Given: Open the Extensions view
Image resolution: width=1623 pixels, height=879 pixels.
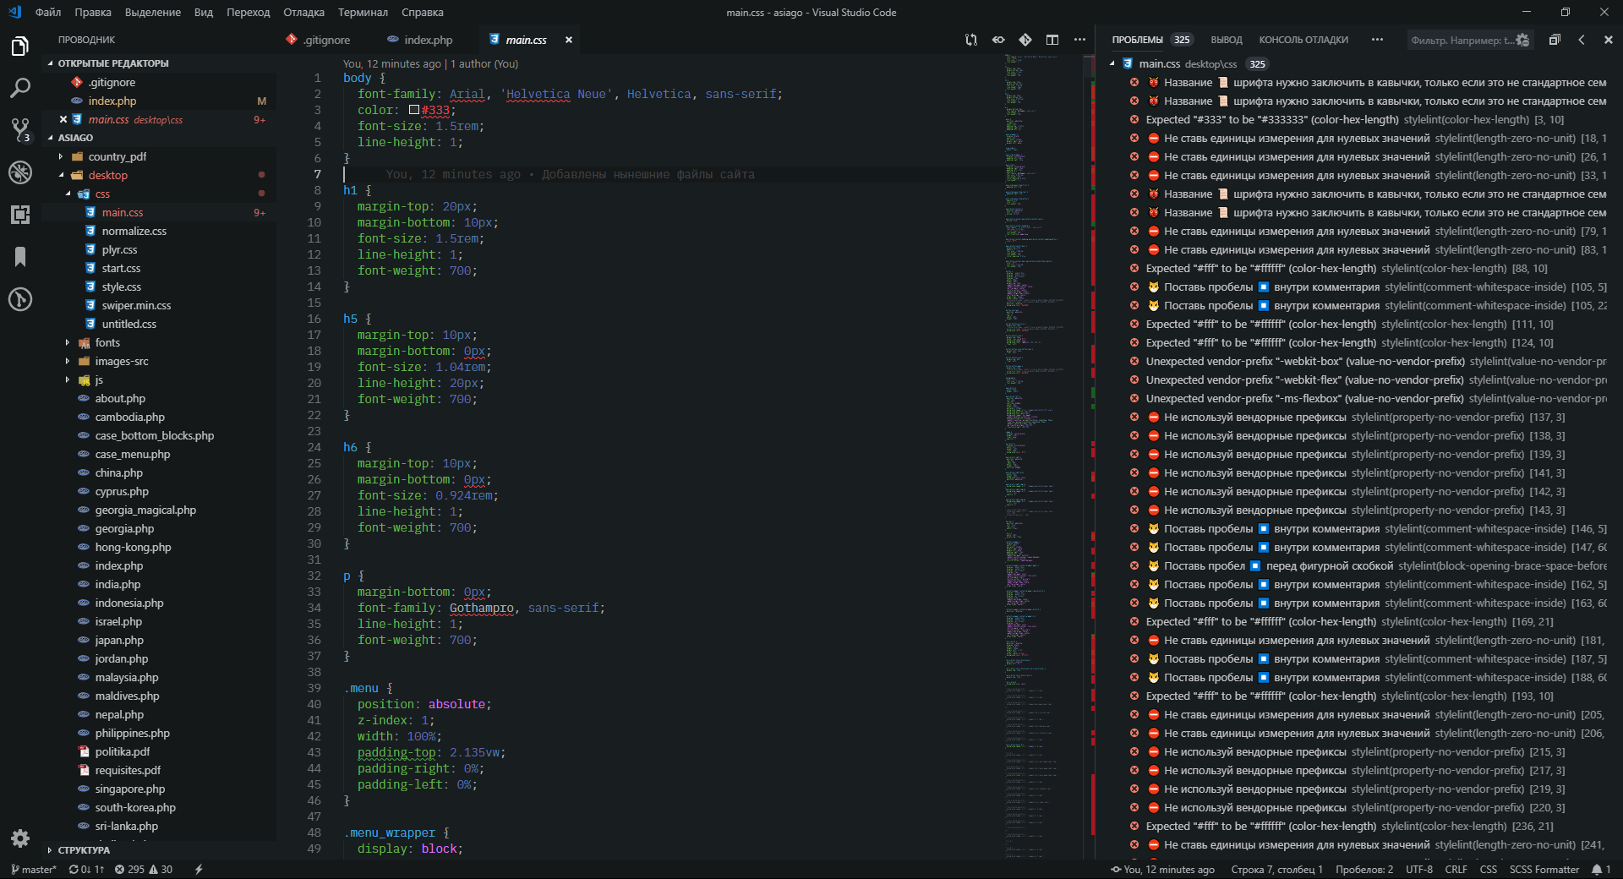Looking at the screenshot, I should point(20,215).
